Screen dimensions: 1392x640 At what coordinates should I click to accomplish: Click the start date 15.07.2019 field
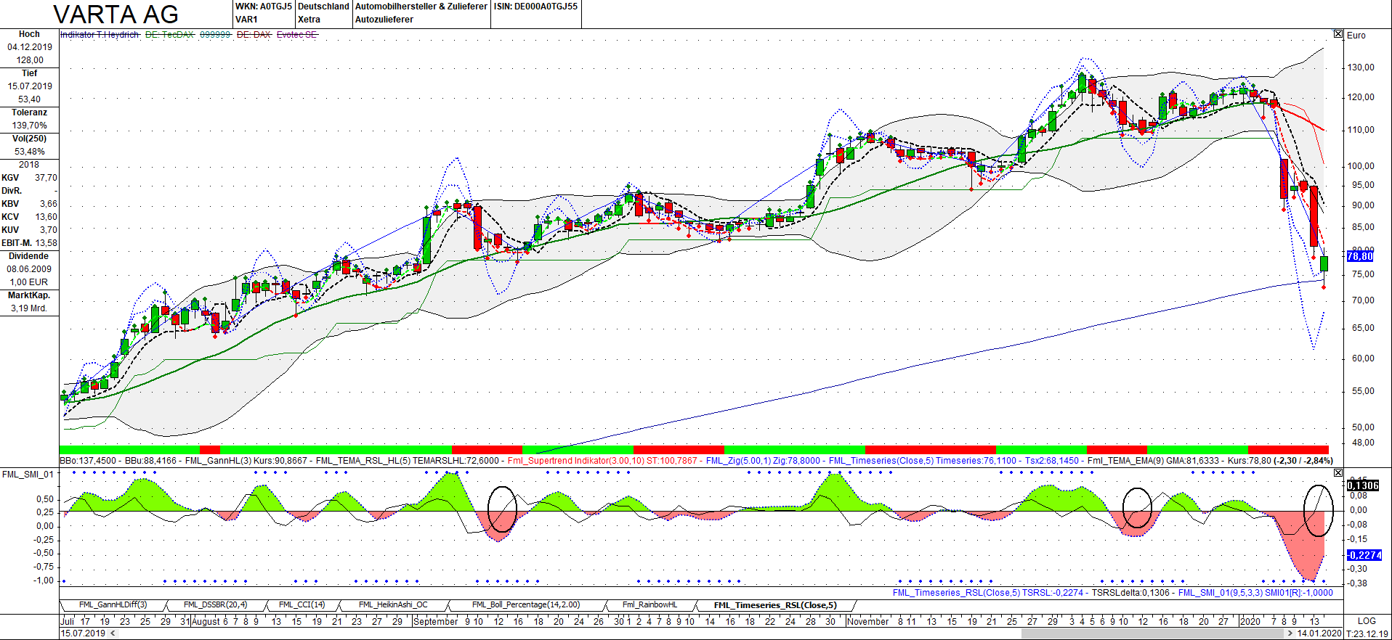pos(83,633)
